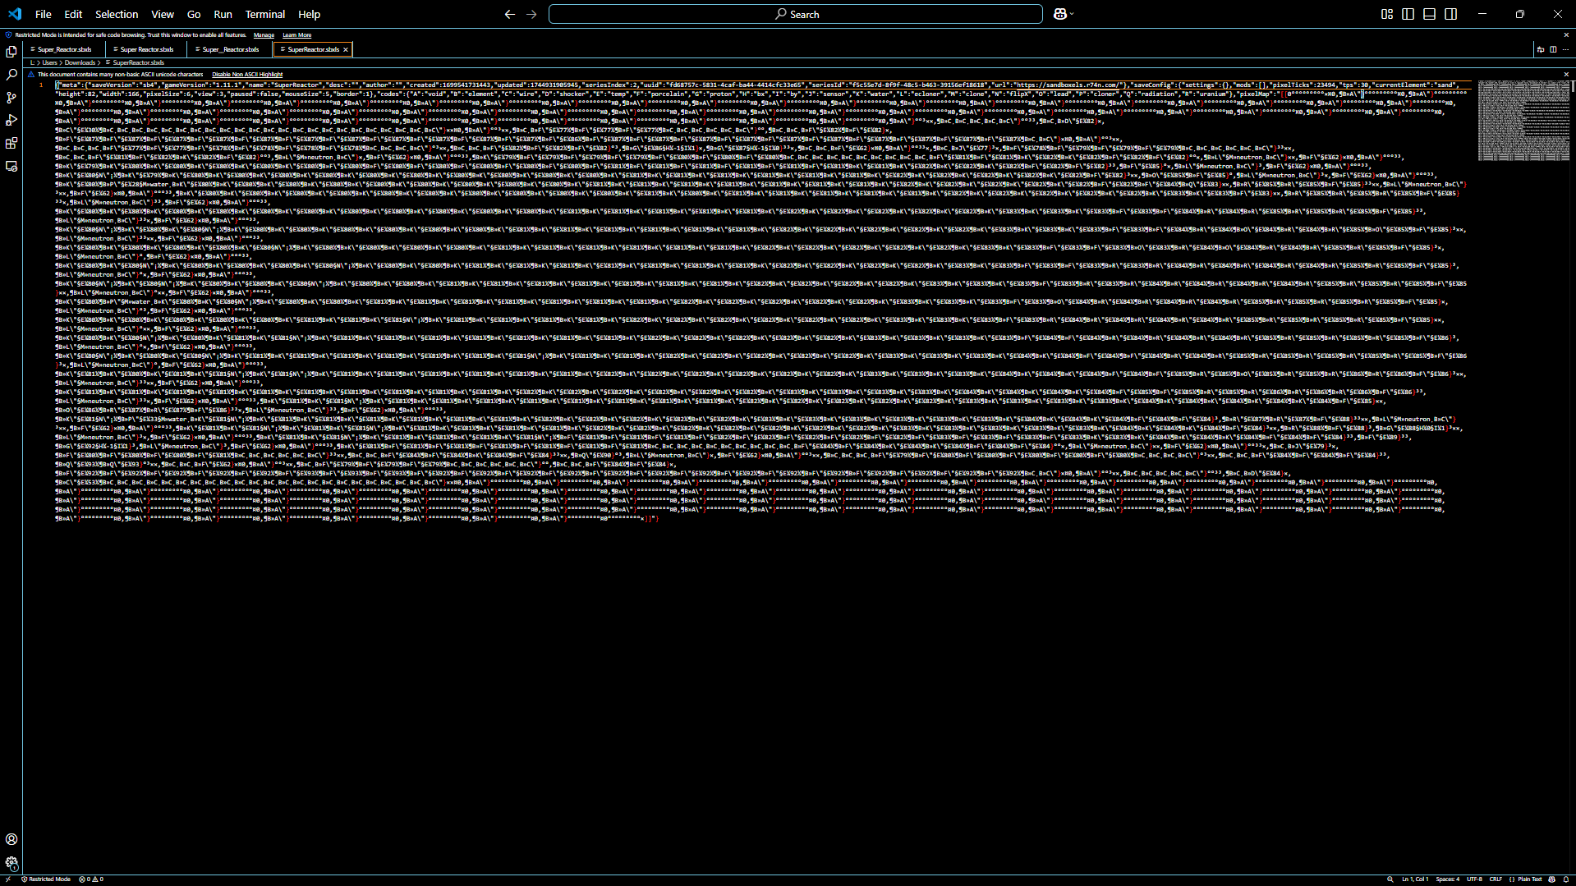This screenshot has width=1576, height=886.
Task: Dismiss the Restricted Mode banner
Action: (x=1566, y=35)
